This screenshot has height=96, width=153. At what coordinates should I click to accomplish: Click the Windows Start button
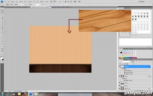pos(2,94)
